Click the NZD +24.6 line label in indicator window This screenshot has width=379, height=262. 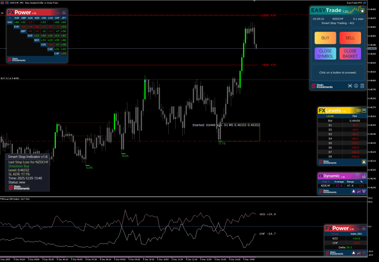[x=268, y=214]
